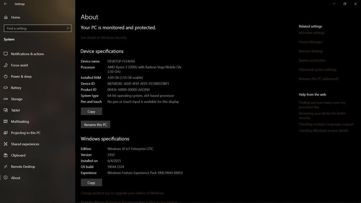Click the Windows 10 IoT Enterprise LTSC edition
Viewport: 361px width, 203px height.
[130, 149]
